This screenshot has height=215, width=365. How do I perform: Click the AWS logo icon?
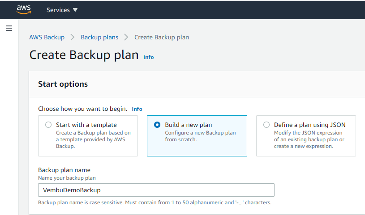[x=24, y=9]
